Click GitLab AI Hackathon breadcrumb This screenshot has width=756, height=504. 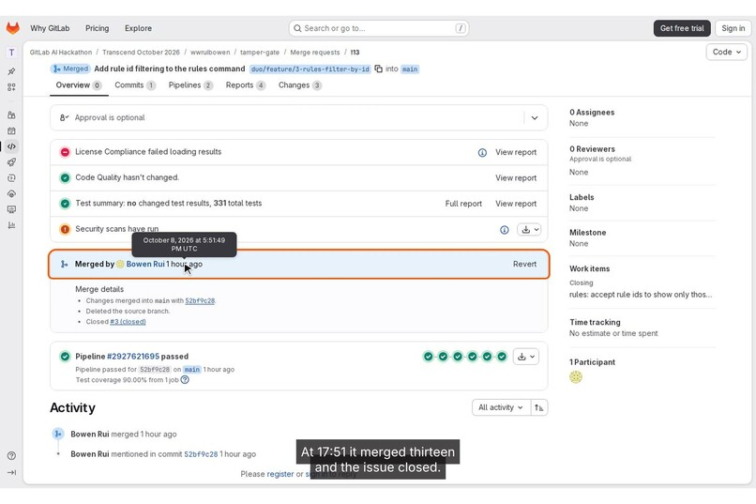[x=61, y=52]
